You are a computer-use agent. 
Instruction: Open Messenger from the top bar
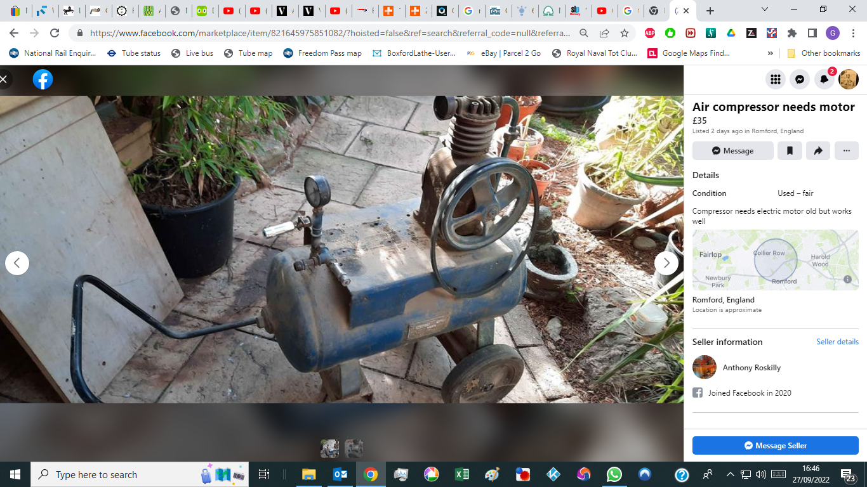coord(800,79)
